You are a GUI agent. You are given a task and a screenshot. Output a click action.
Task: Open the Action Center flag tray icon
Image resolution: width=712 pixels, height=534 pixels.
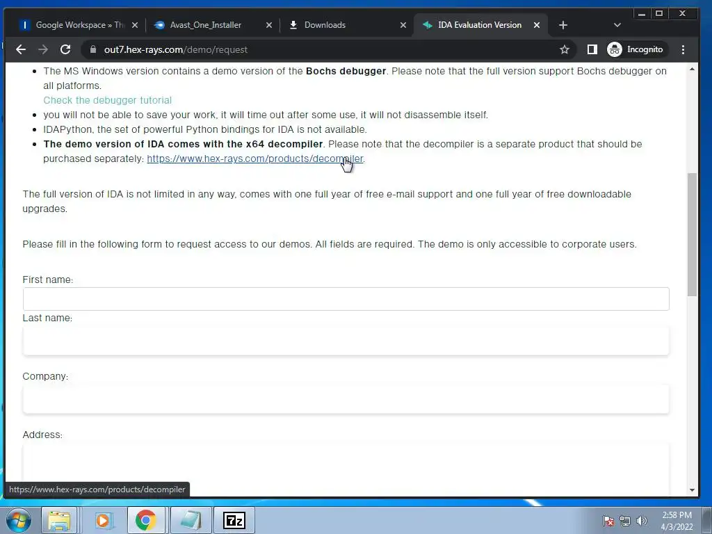click(608, 521)
